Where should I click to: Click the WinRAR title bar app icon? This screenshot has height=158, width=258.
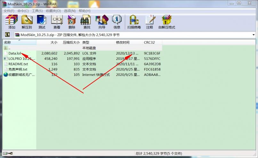coord(4,4)
